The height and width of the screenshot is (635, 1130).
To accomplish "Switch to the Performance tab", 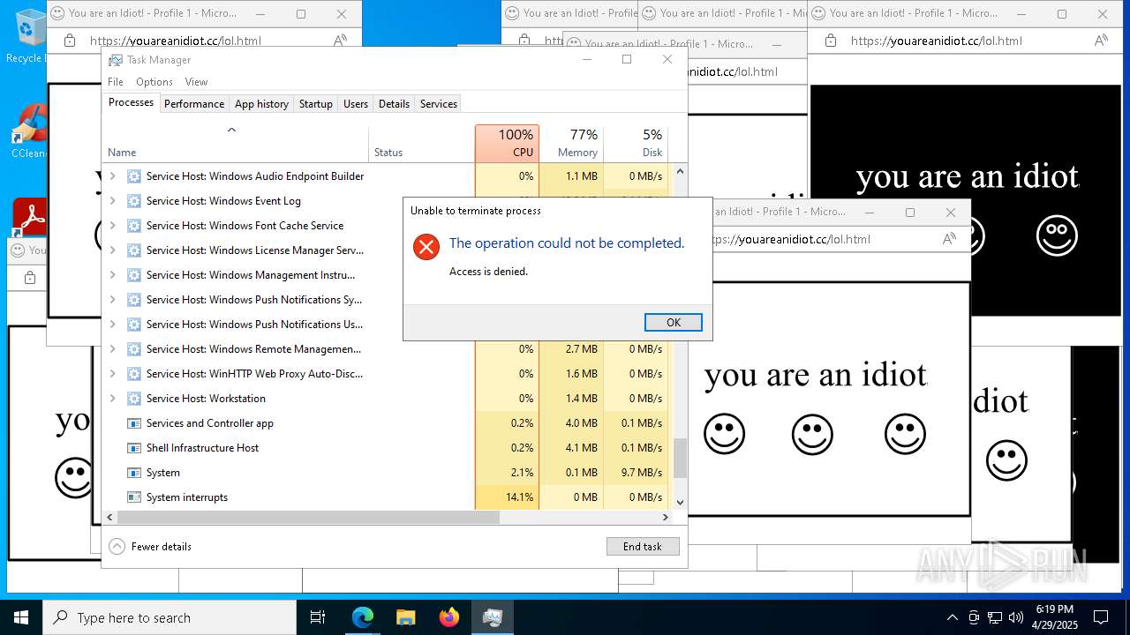I will click(194, 103).
